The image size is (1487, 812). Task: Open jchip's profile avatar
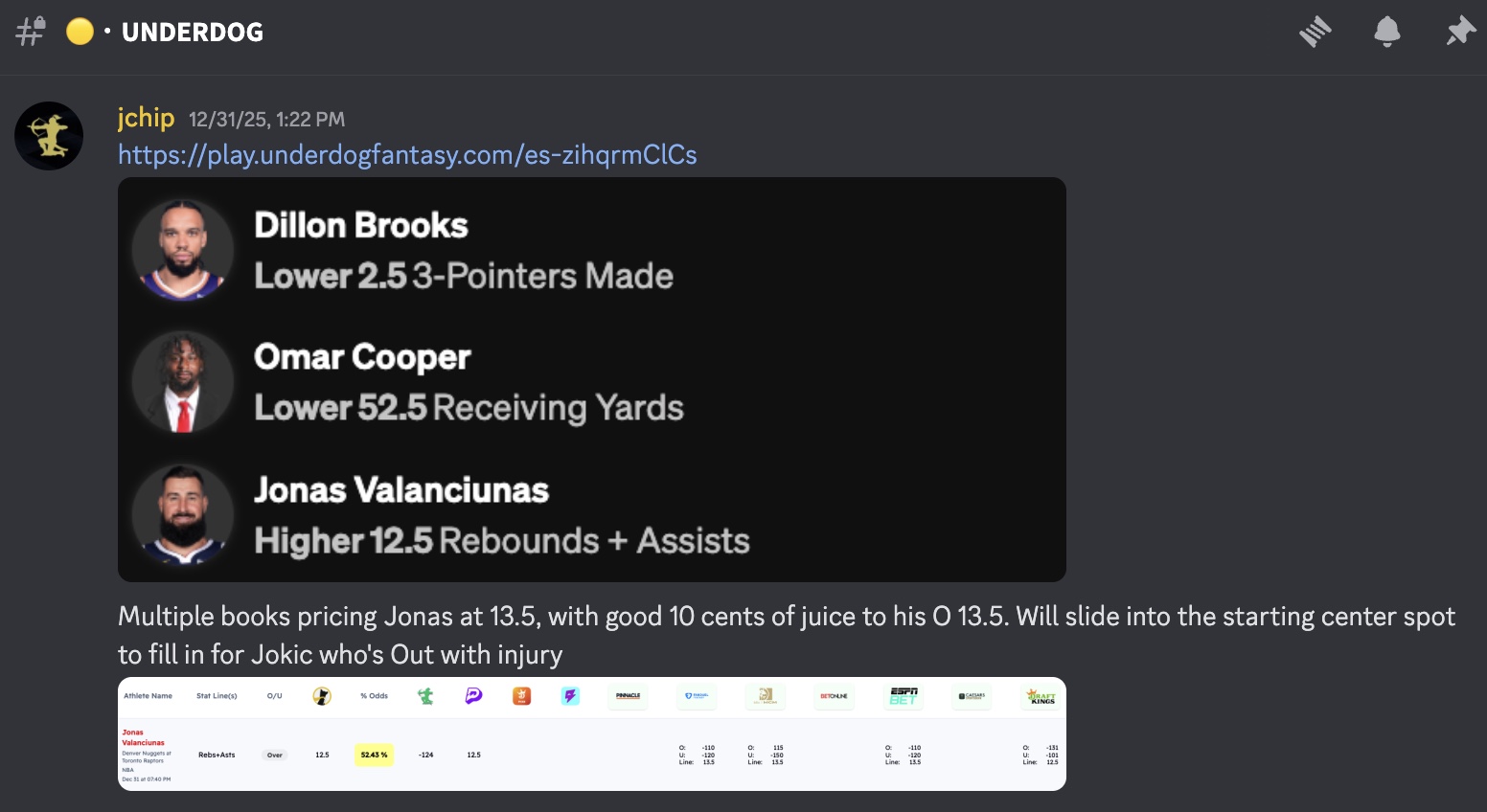[49, 136]
